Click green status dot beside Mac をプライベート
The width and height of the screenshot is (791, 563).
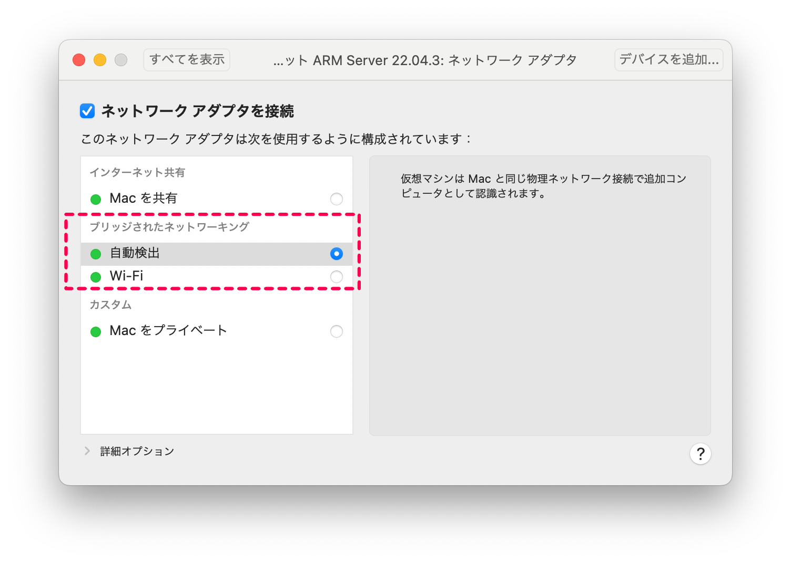coord(96,332)
